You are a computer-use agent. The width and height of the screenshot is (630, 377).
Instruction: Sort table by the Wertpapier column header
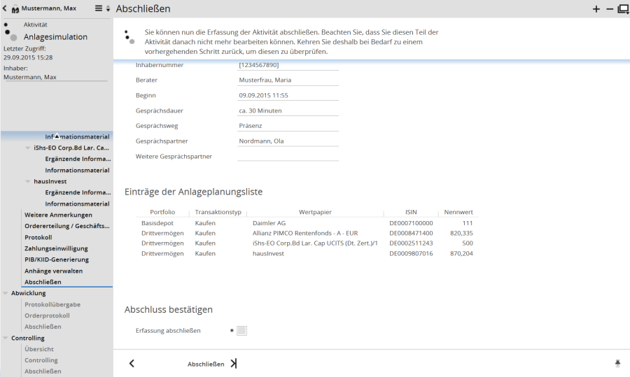[315, 212]
